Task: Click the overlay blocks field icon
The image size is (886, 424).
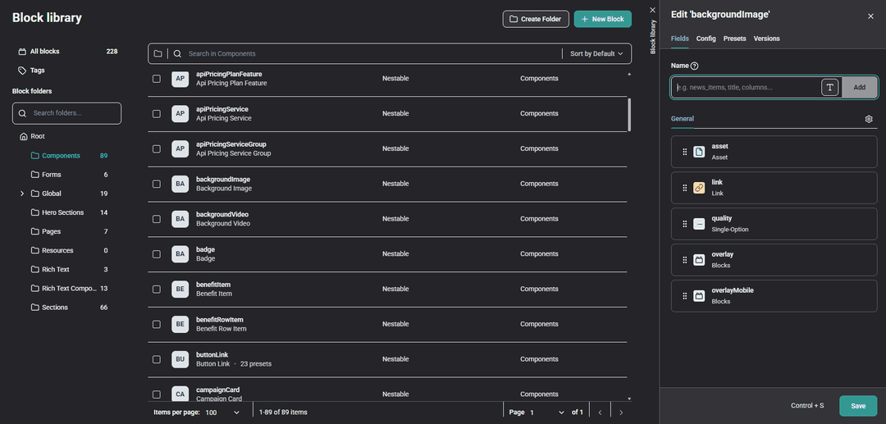Action: pos(699,260)
